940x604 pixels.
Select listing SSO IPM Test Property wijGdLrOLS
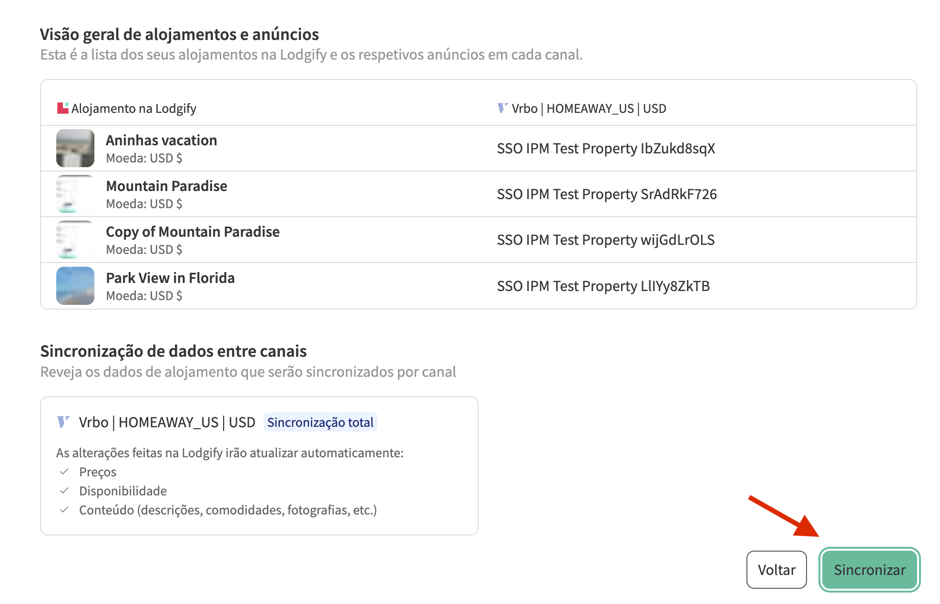pos(605,240)
